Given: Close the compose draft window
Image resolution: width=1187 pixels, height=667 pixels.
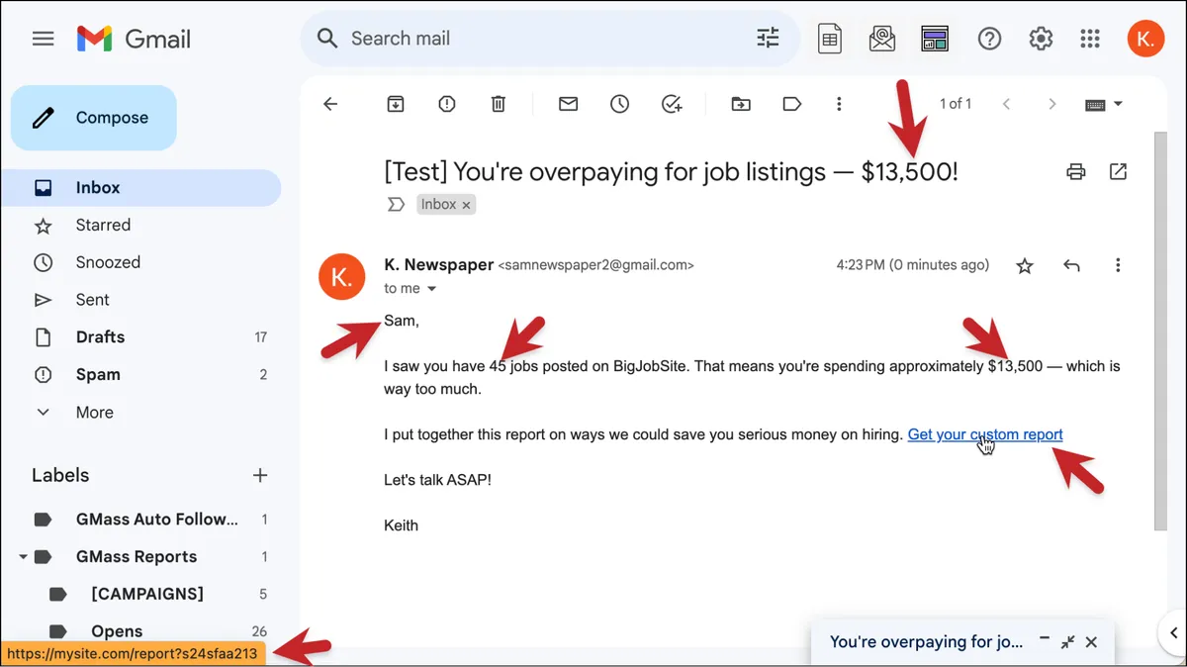Looking at the screenshot, I should (1091, 642).
